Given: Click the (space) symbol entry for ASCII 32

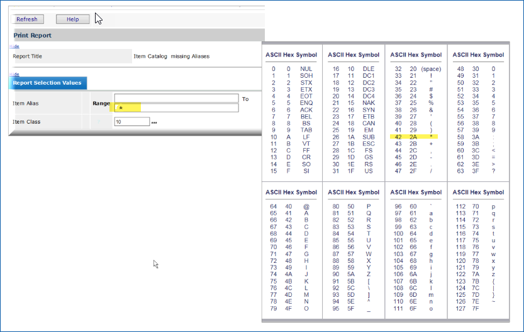Looking at the screenshot, I should (431, 68).
